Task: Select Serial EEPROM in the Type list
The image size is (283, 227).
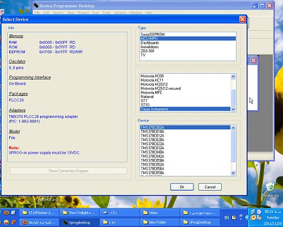Action: pyautogui.click(x=188, y=35)
